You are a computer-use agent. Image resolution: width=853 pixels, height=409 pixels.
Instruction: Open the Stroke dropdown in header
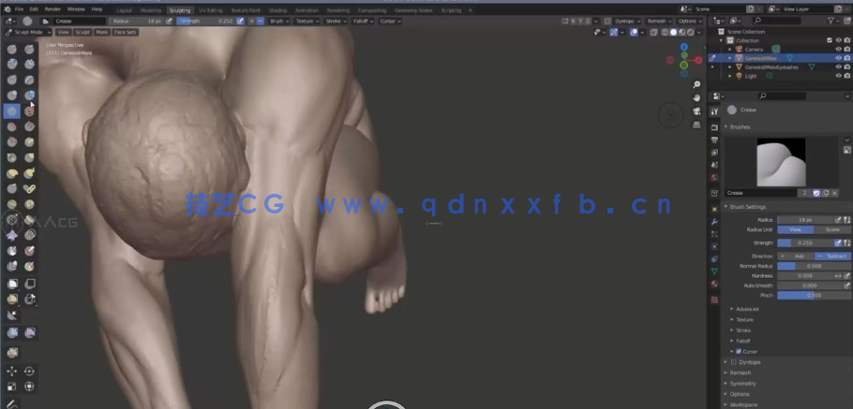point(336,22)
